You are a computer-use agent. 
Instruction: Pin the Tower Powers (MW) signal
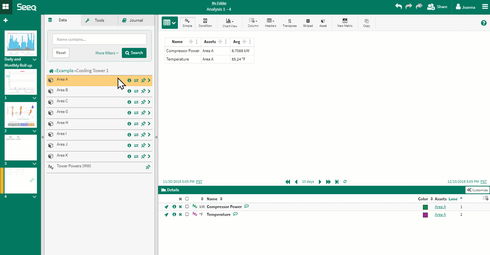click(148, 167)
